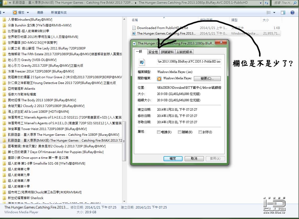Expand the breadcrumb arrow between folder names

[x=136, y=3]
